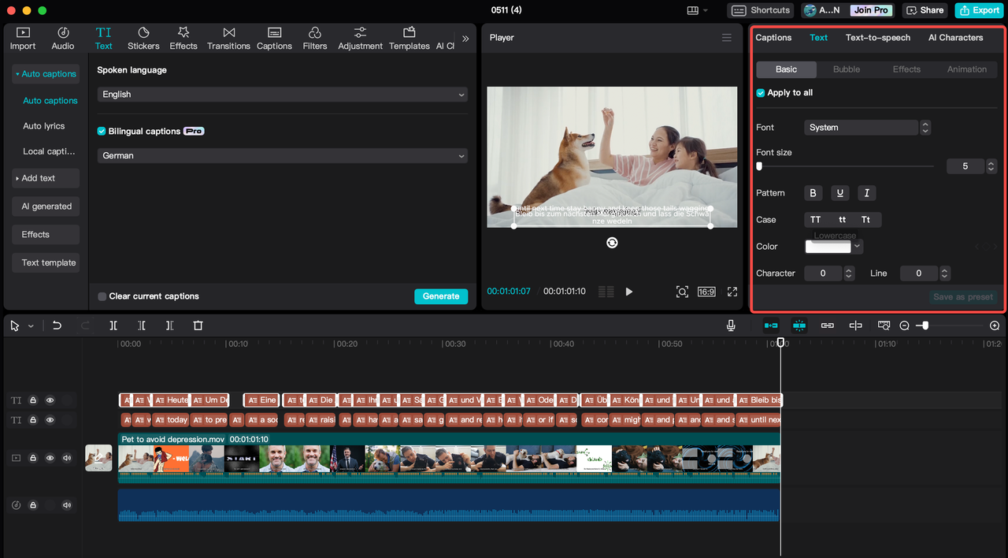
Task: Delete the selected clip with trash icon
Action: coord(198,325)
